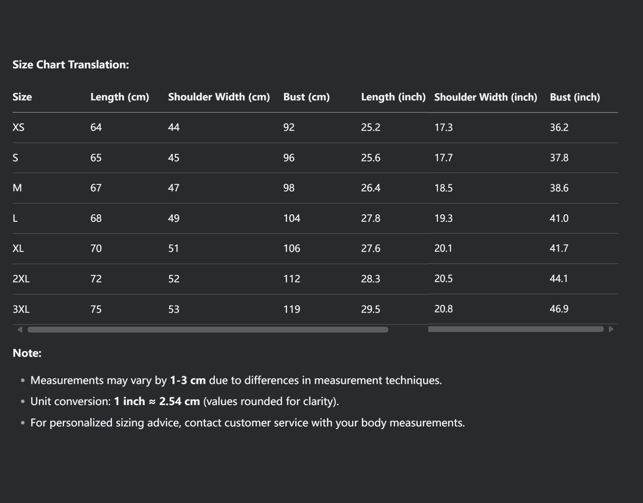Click the "Shoulder Width (inch)" header
Screen dimensions: 643x503
tap(486, 97)
